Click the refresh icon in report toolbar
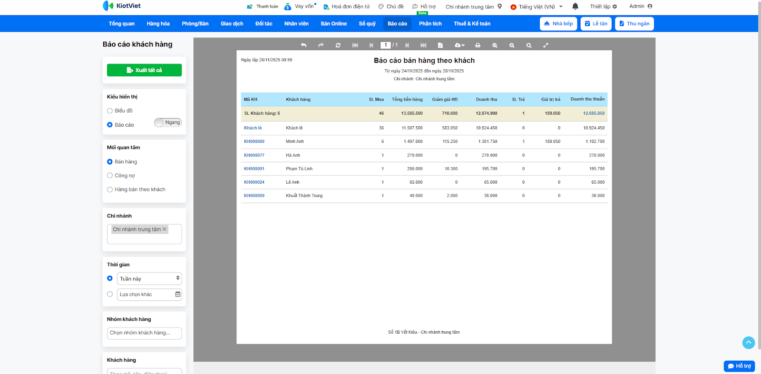 click(338, 46)
